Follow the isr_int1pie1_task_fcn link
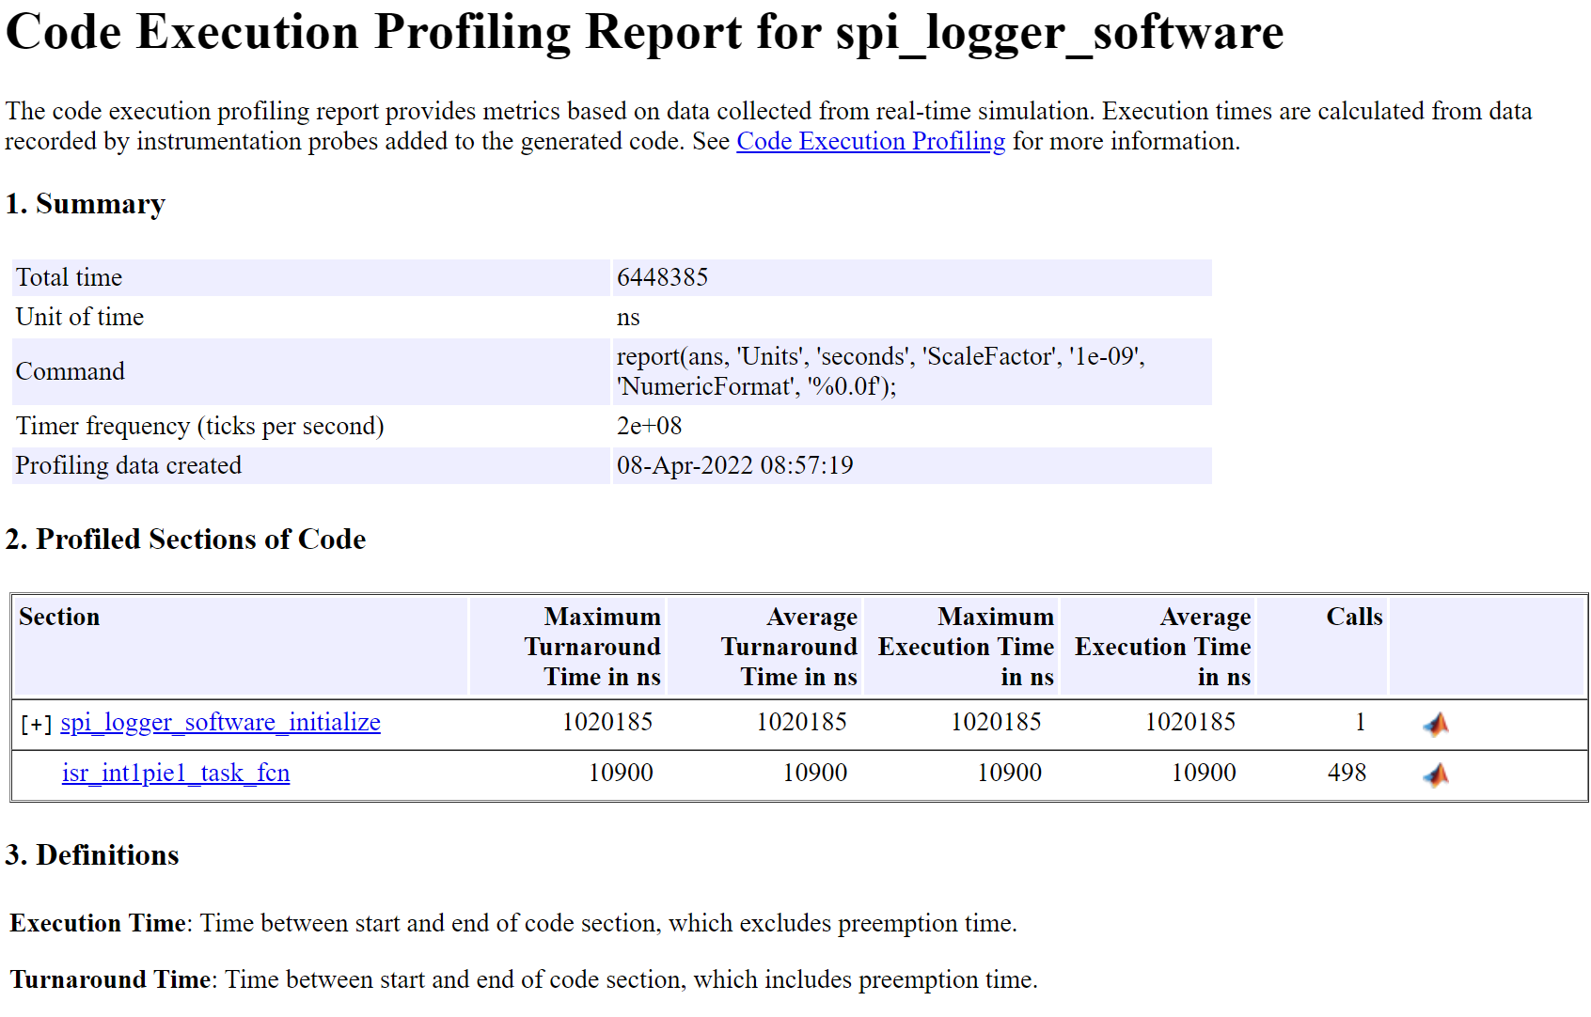Image resolution: width=1591 pixels, height=1017 pixels. point(176,773)
